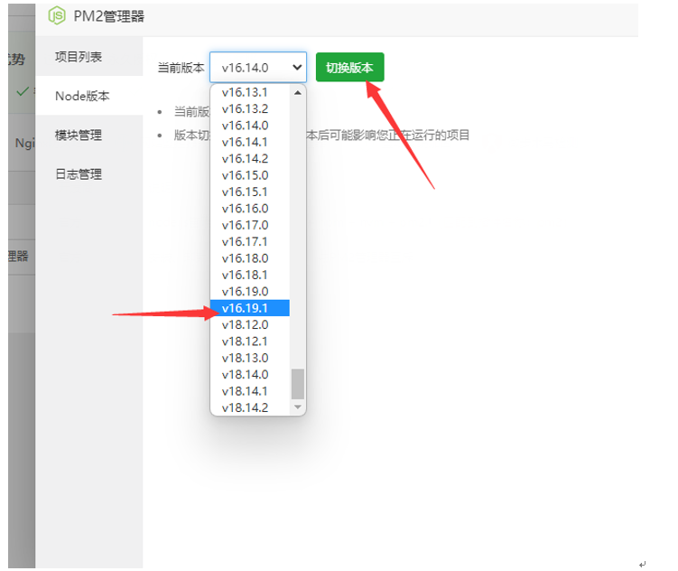This screenshot has height=571, width=678.
Task: Choose v16.13.1 from the version list
Action: [250, 92]
